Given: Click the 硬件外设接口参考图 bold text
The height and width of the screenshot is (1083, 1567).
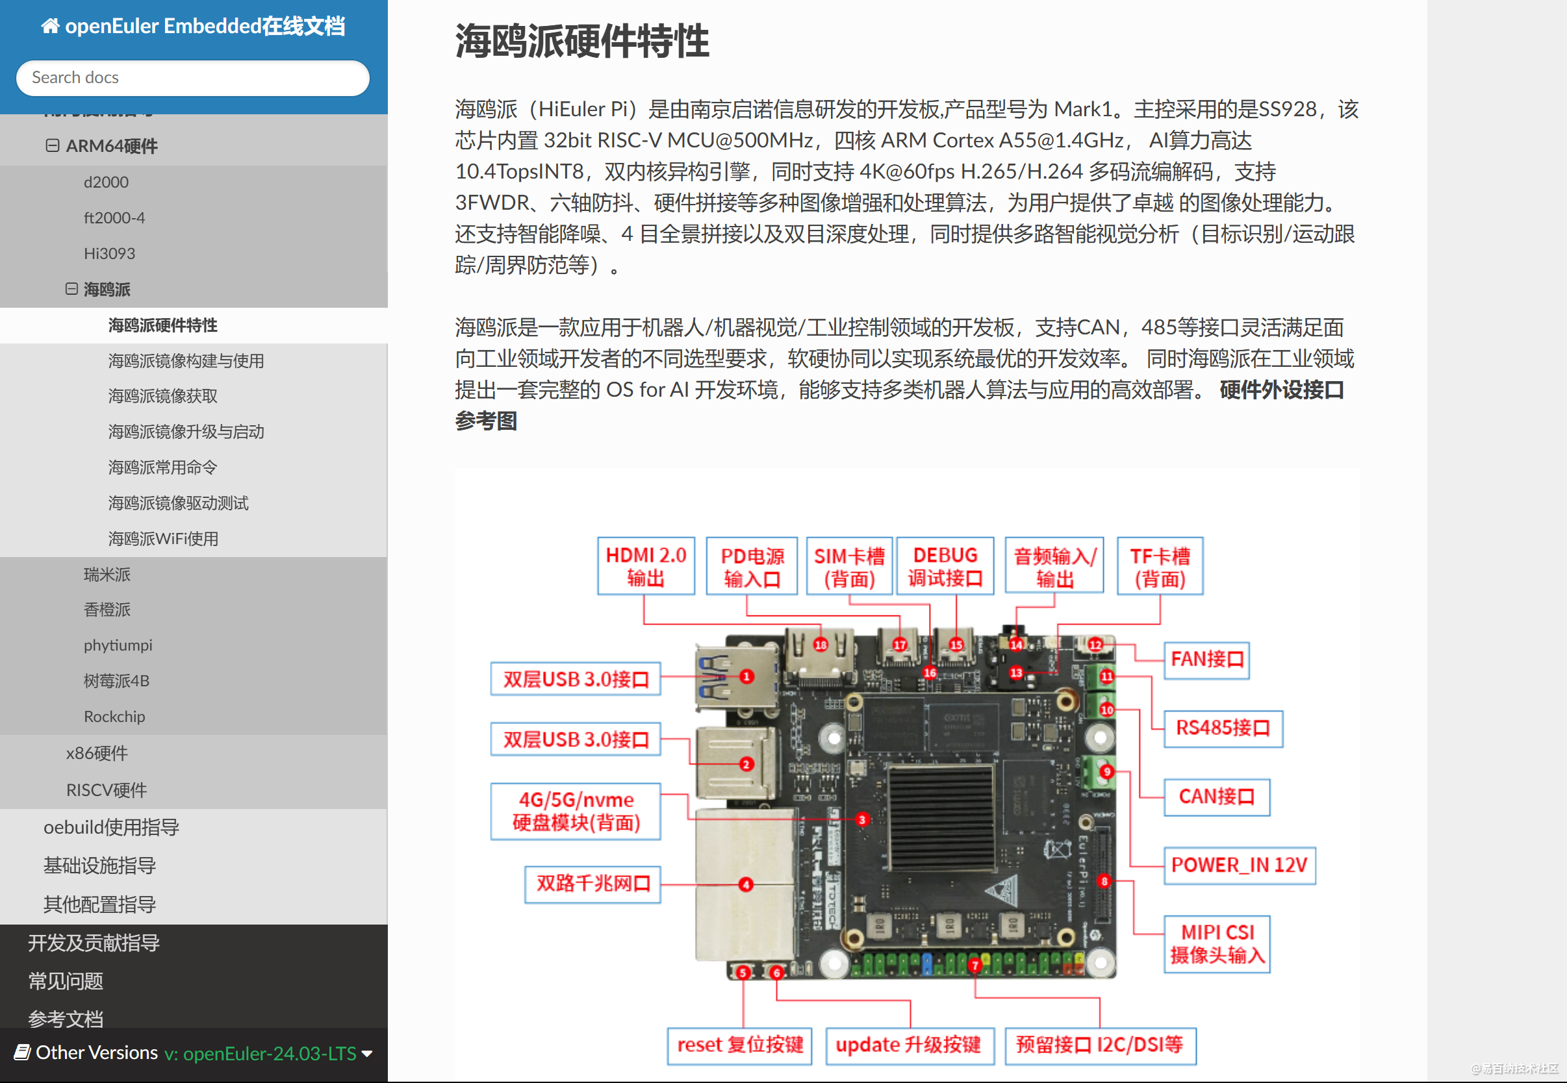Looking at the screenshot, I should point(900,405).
